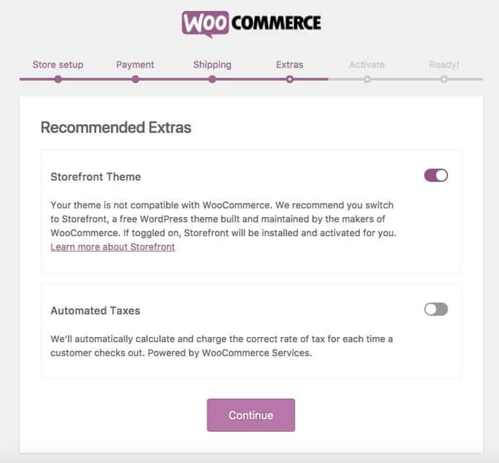499x463 pixels.
Task: Go back to the Payment step label
Action: click(x=135, y=65)
